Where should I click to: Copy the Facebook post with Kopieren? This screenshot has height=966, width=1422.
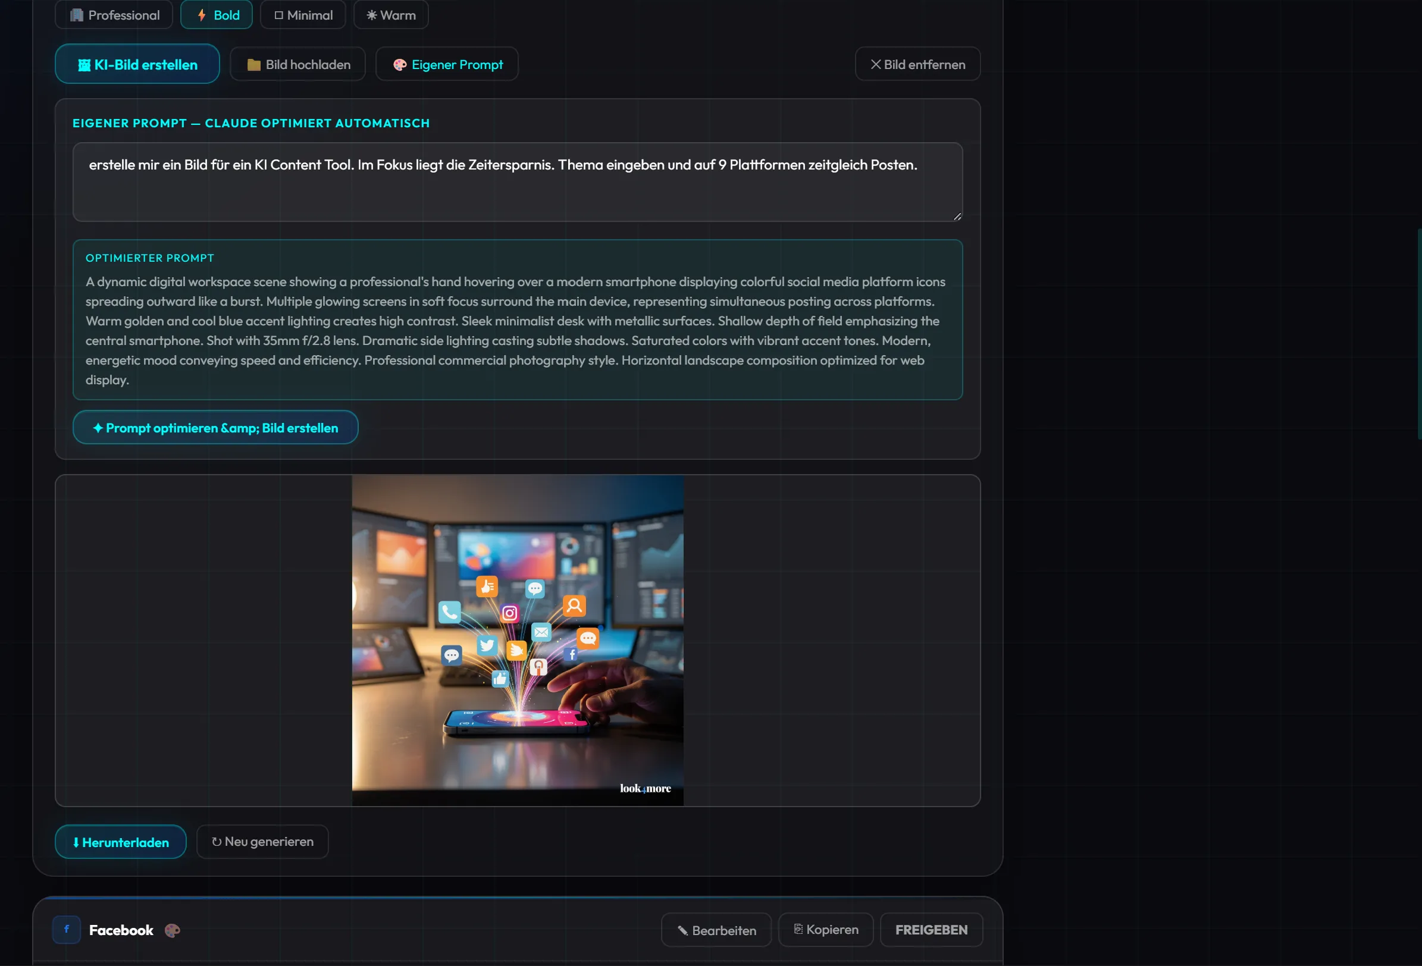tap(825, 930)
